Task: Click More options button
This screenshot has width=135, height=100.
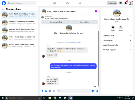Action: (85, 22)
